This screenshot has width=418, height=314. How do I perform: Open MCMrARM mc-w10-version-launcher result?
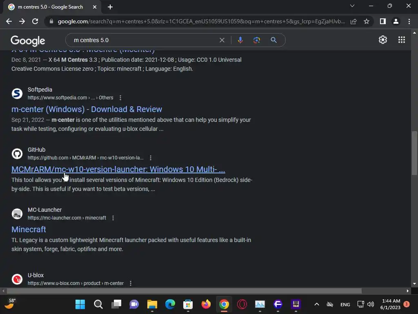pos(118,169)
